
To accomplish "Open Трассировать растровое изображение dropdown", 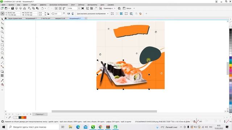I will click(x=108, y=14).
